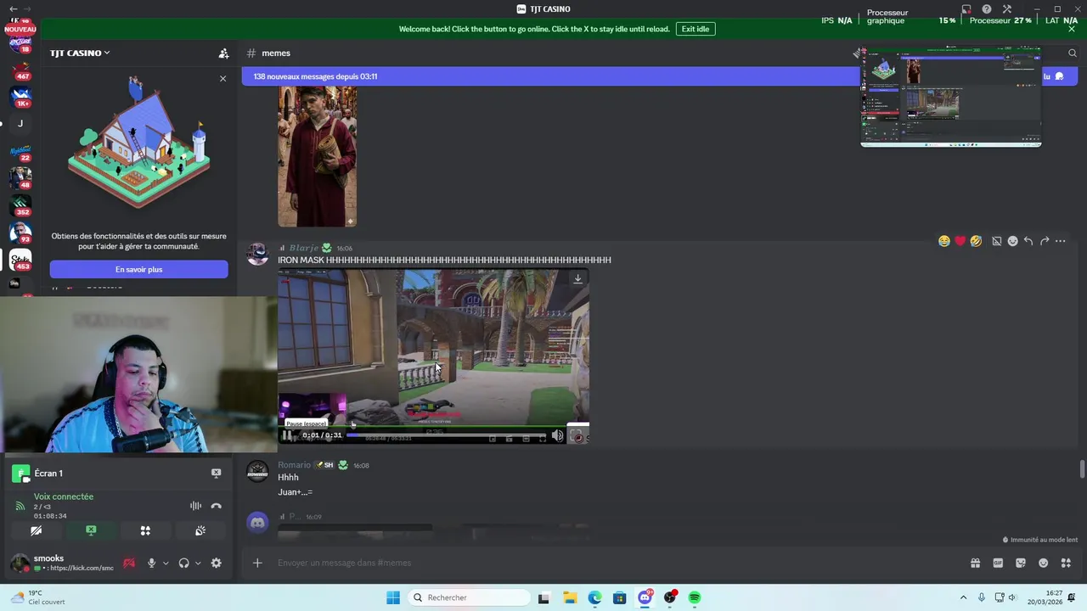Image resolution: width=1087 pixels, height=611 pixels.
Task: Click the Voix connectée status text
Action: point(64,496)
